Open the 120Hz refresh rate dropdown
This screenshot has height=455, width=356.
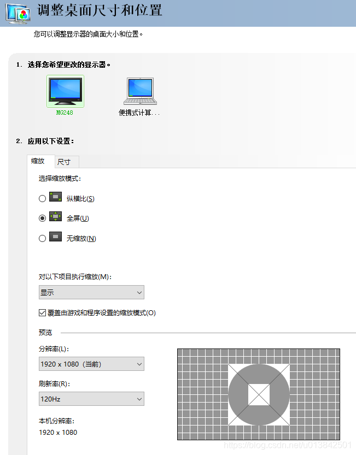pos(91,399)
